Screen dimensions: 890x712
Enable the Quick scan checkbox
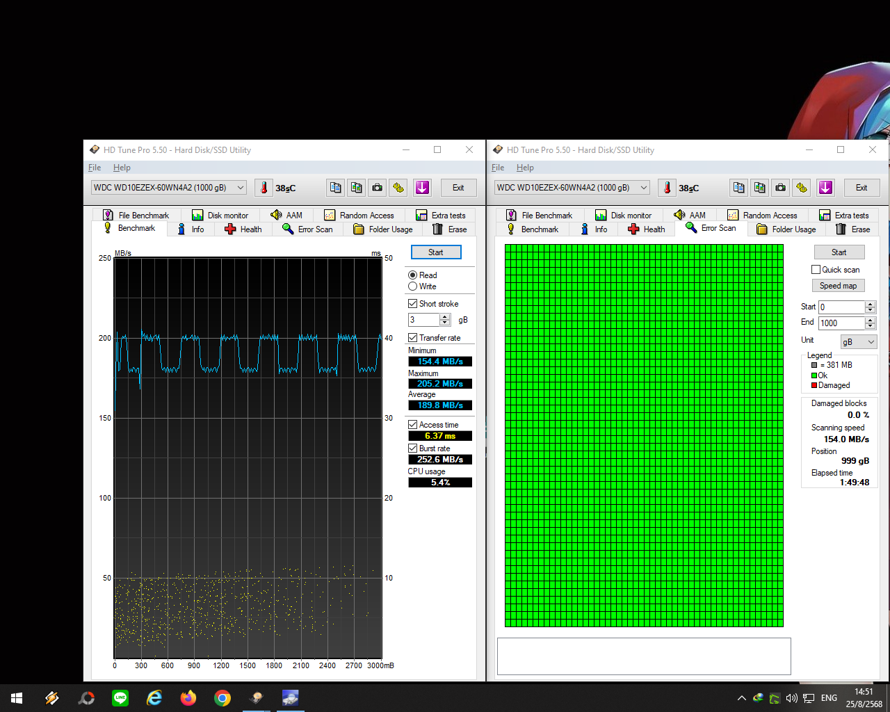[x=816, y=270]
